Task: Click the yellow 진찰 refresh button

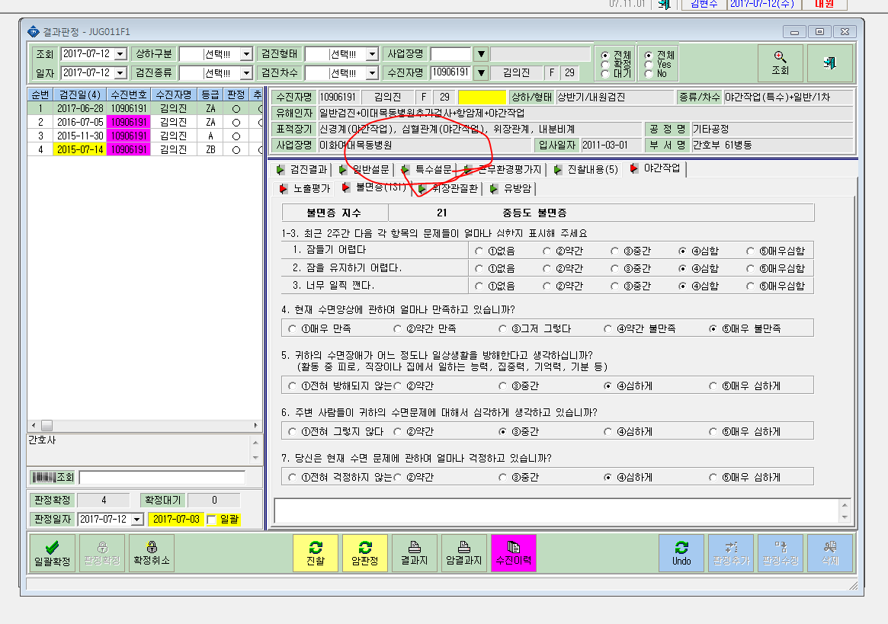Action: point(316,553)
